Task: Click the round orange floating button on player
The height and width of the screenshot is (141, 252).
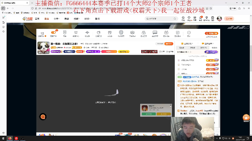Action: point(43,117)
